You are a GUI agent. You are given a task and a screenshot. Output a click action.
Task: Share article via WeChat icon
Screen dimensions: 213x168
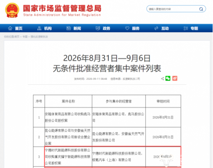(168, 78)
